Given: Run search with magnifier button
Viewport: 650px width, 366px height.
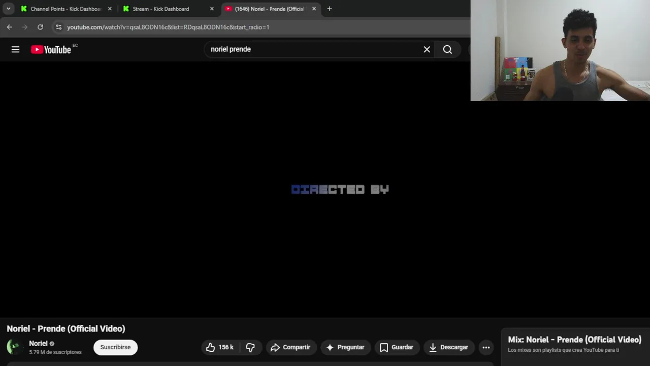Looking at the screenshot, I should tap(447, 49).
